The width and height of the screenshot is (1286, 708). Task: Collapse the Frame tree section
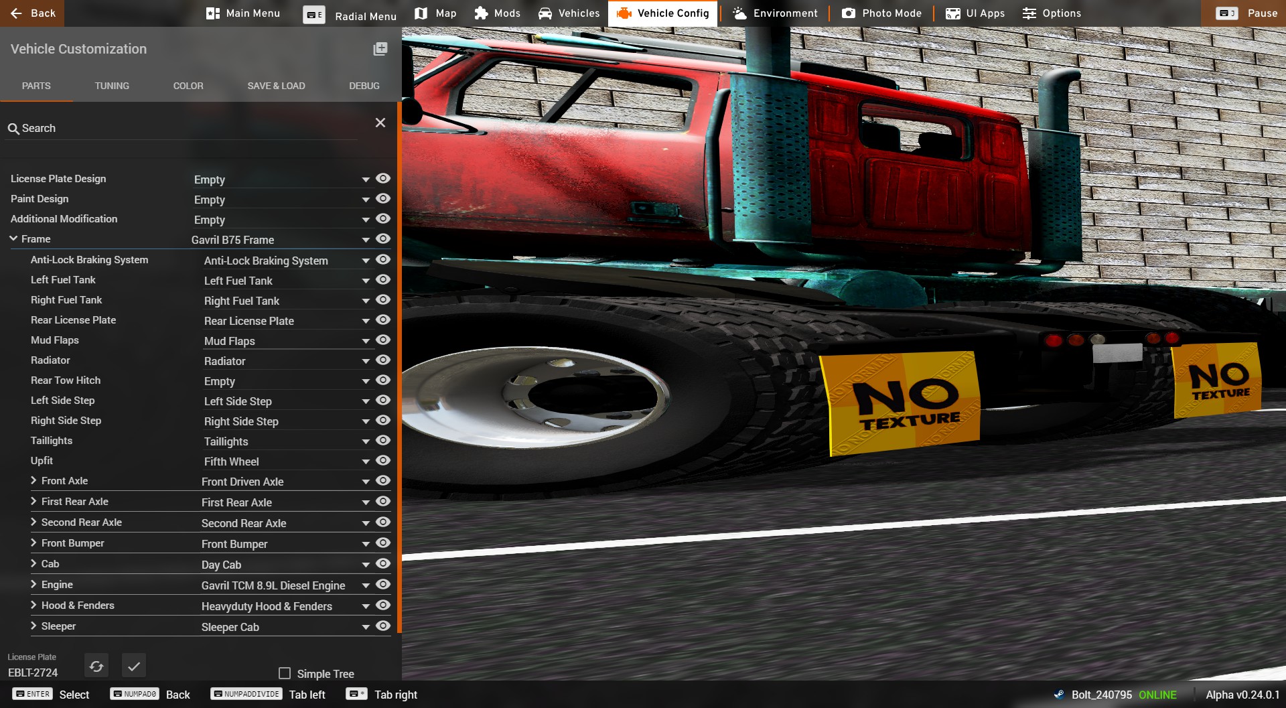point(13,238)
